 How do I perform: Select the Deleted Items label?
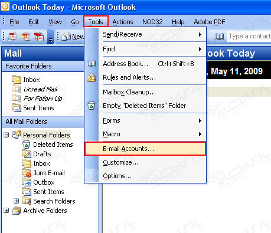(x=53, y=145)
